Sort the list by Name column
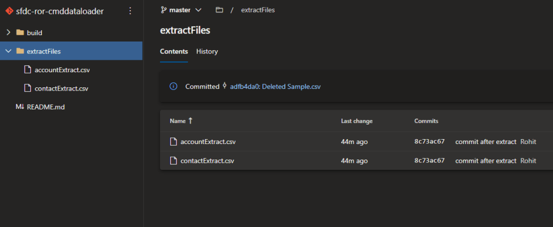553x227 pixels. pos(178,121)
